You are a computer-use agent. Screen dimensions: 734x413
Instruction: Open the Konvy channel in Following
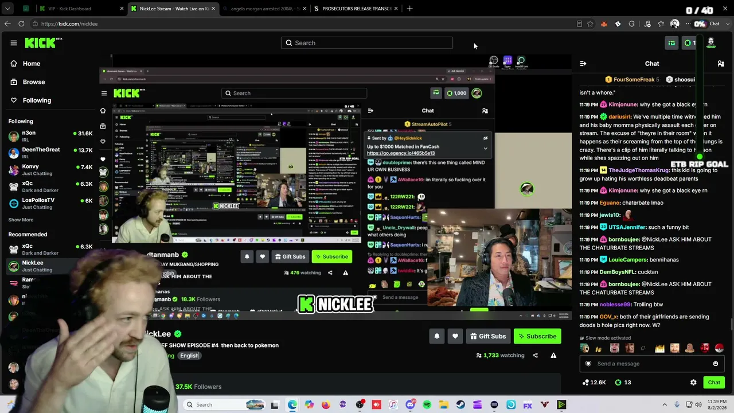50,170
